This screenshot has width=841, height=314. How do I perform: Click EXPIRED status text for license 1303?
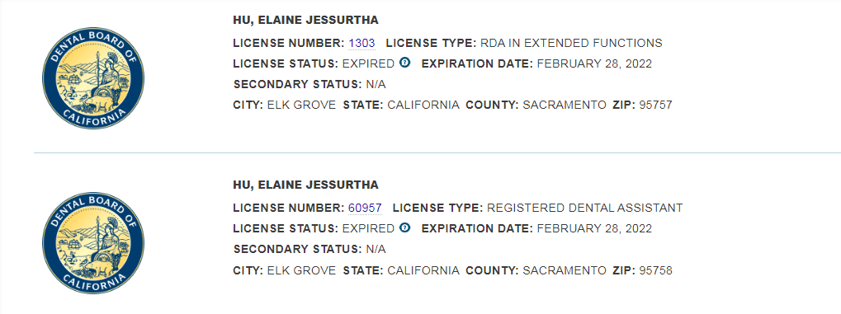coord(368,63)
